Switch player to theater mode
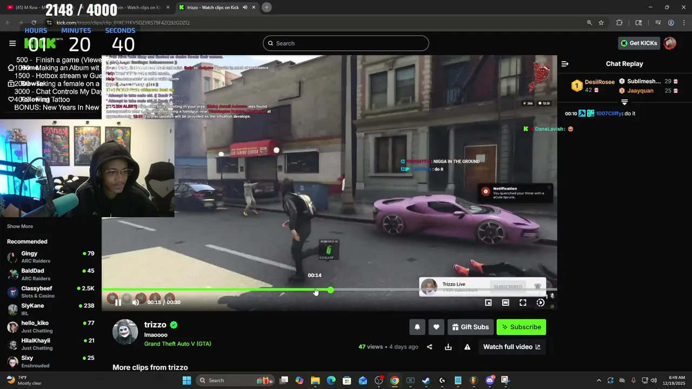The image size is (692, 389). pyautogui.click(x=505, y=303)
